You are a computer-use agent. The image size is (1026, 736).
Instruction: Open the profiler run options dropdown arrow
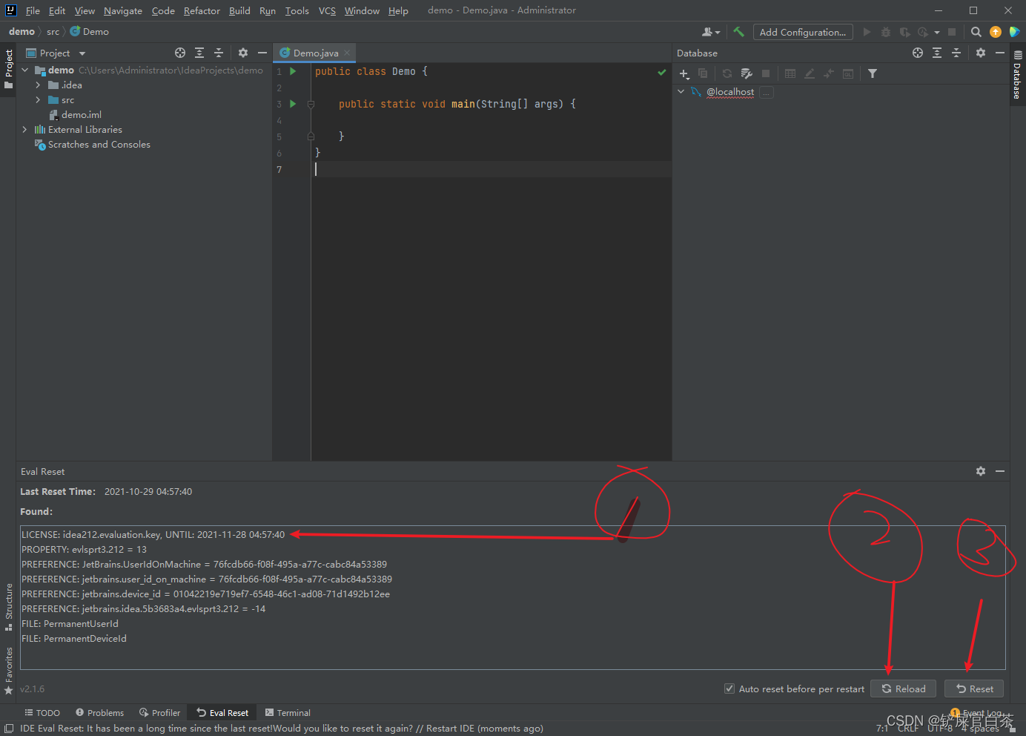coord(937,33)
